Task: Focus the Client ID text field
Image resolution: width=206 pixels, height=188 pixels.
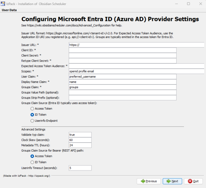Action: coord(123,50)
